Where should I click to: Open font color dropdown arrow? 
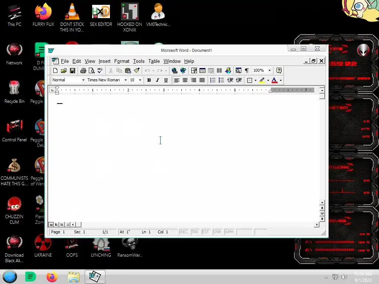(281, 80)
